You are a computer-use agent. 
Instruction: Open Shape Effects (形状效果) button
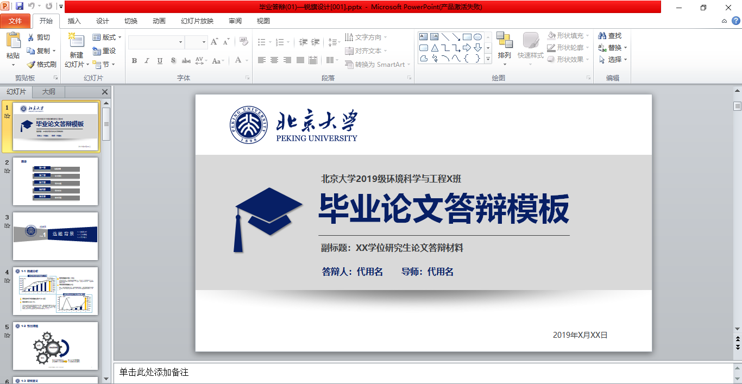point(569,59)
